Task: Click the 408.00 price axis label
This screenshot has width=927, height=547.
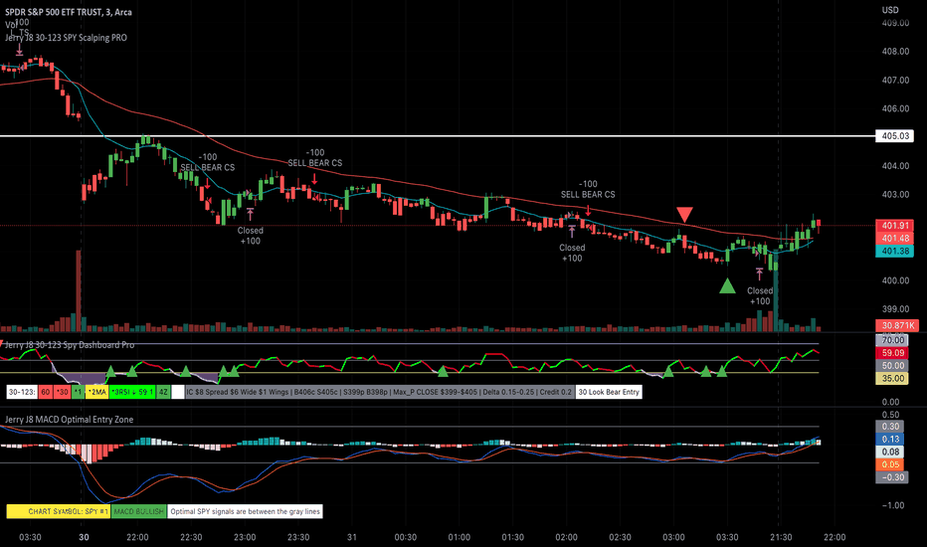Action: (895, 52)
